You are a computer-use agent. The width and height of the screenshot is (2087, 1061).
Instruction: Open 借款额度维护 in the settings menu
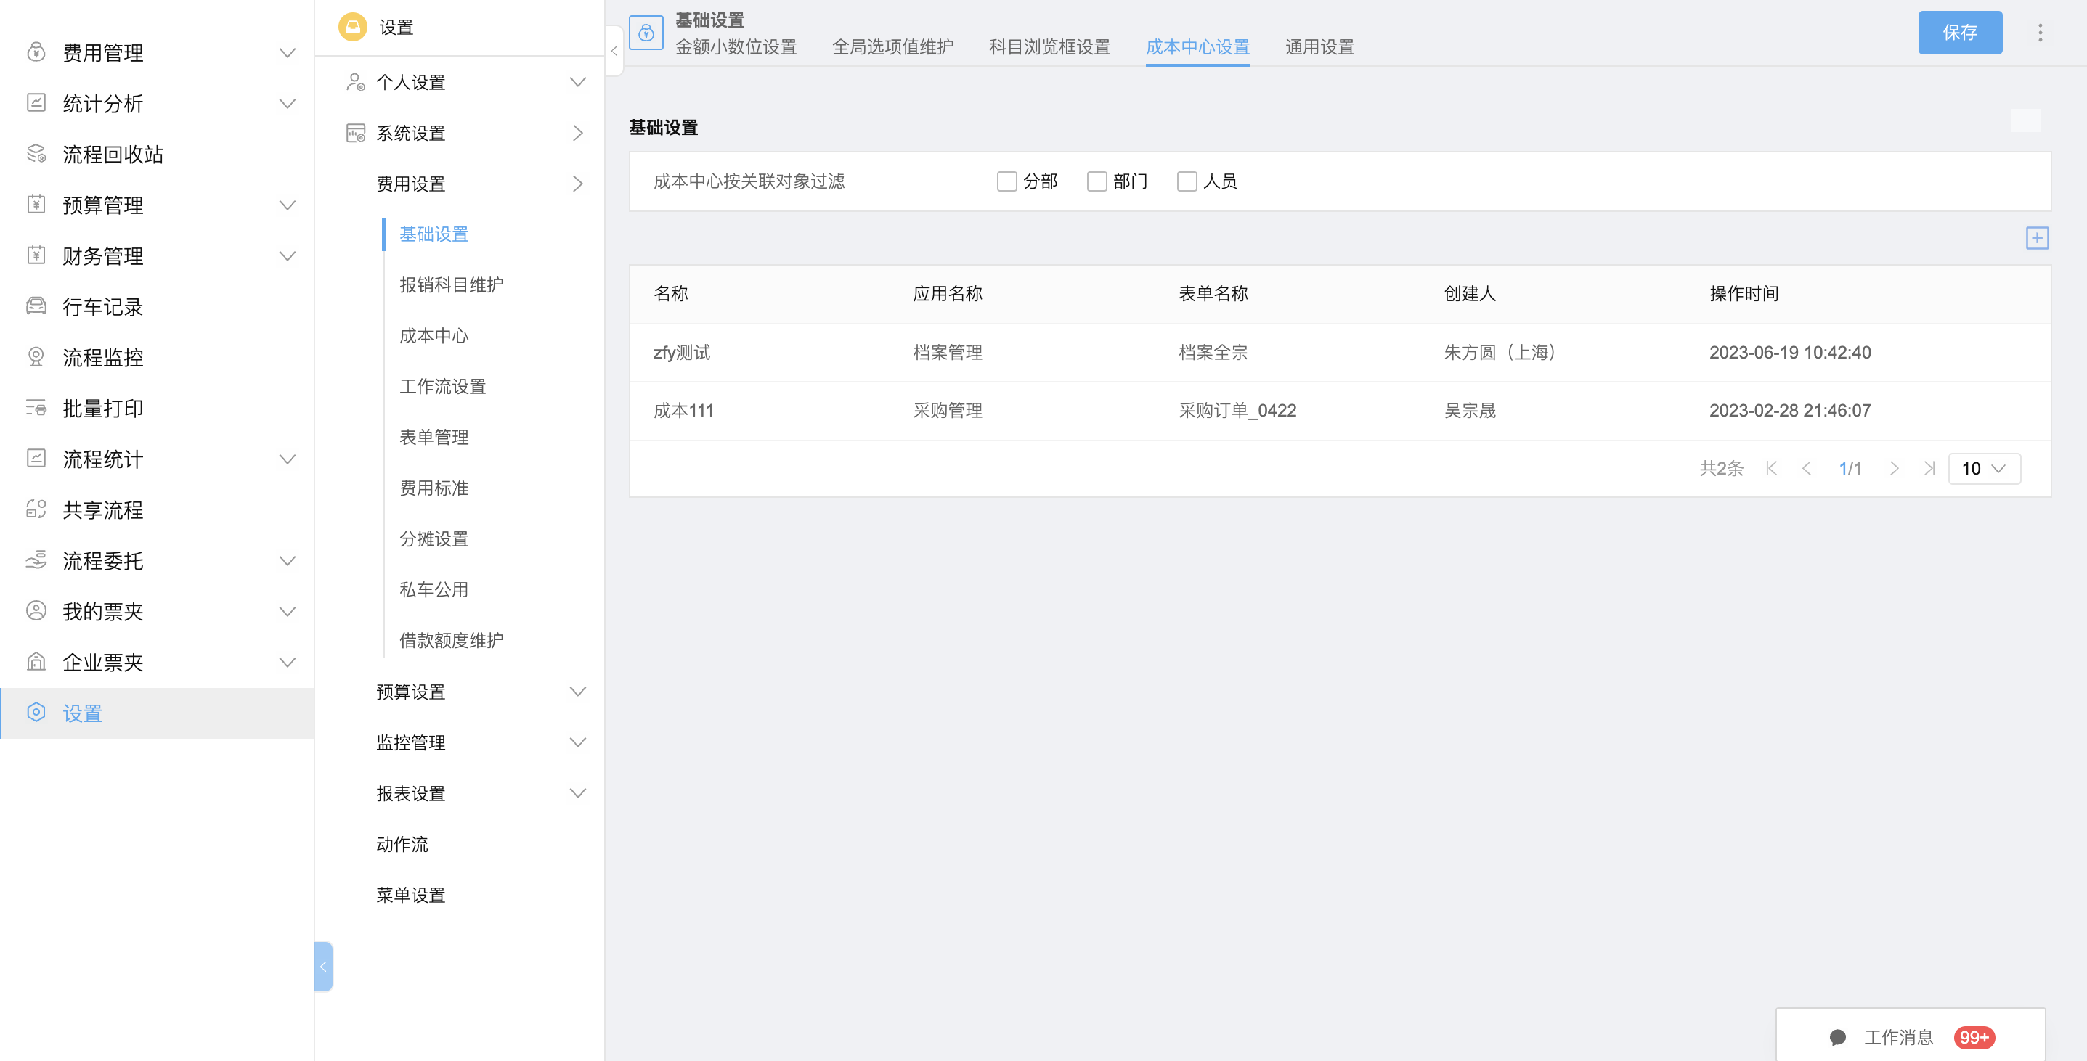click(450, 641)
